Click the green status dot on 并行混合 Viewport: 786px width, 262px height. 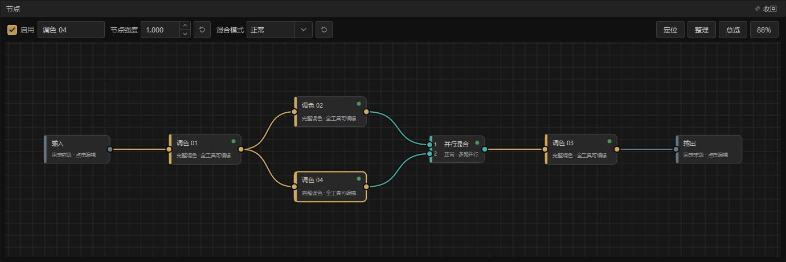(477, 142)
